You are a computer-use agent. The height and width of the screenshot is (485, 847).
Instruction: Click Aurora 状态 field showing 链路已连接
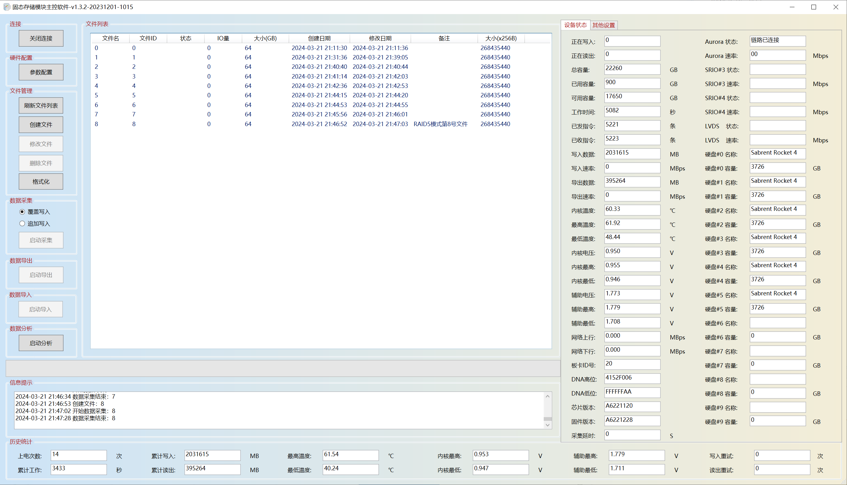[x=778, y=41]
